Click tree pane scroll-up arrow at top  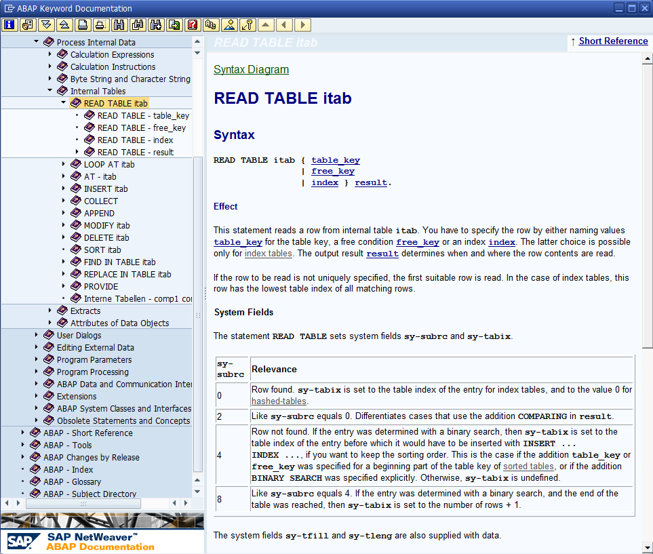197,41
